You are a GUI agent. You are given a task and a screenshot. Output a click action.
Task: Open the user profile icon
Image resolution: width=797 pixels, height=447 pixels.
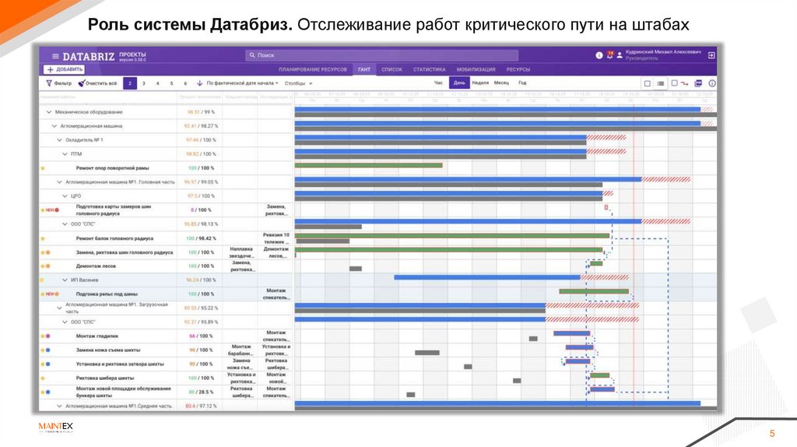pos(620,55)
